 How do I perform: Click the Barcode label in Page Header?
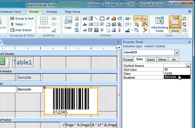[30, 78]
